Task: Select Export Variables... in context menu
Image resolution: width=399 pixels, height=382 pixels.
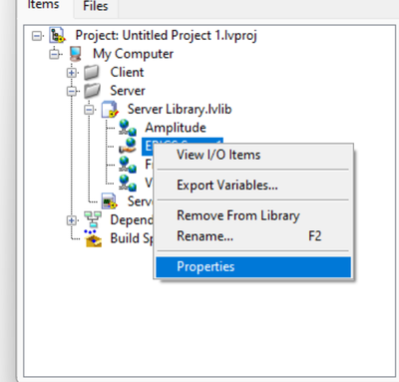Action: click(253, 186)
